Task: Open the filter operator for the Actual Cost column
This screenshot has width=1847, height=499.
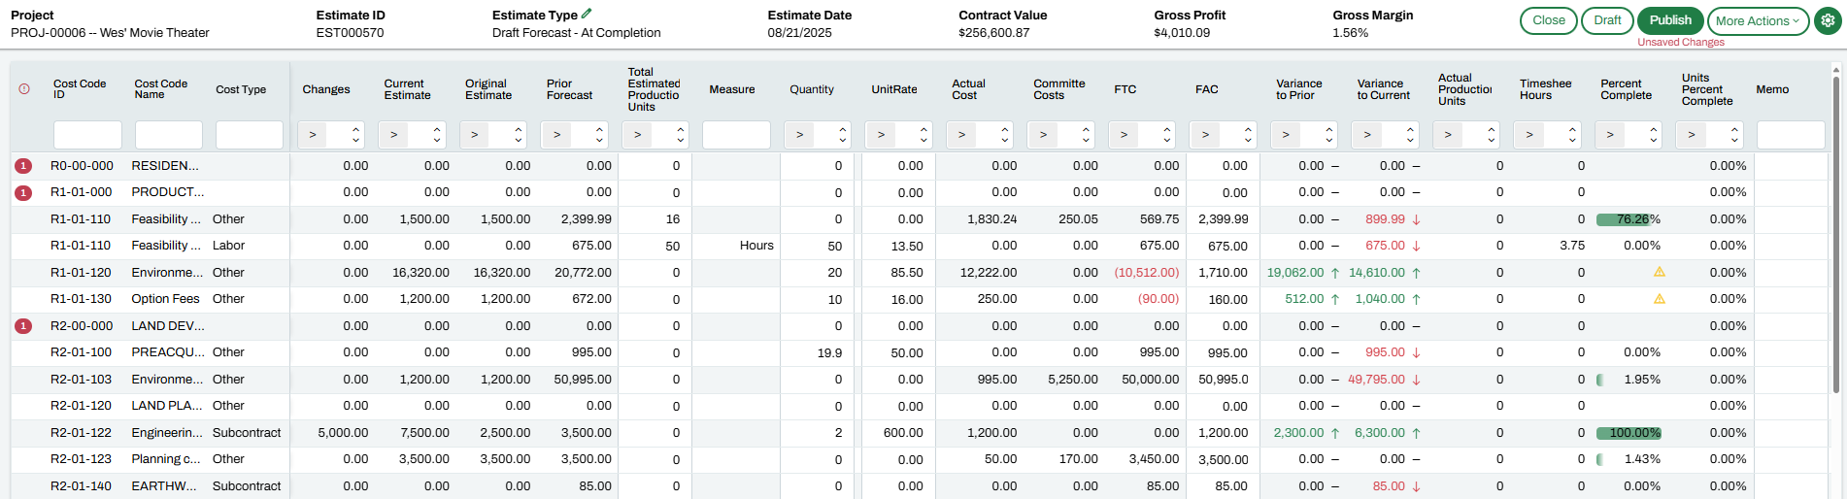Action: tap(962, 135)
